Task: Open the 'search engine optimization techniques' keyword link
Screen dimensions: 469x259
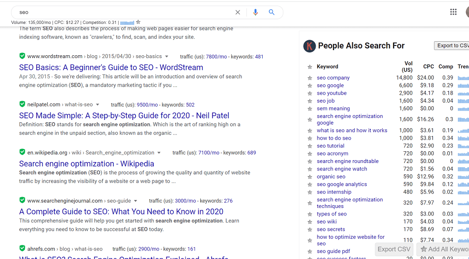Action: coord(350,203)
